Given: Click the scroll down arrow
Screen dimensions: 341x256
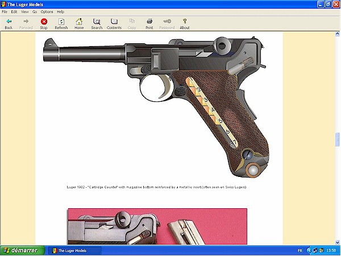Looking at the screenshot, I should pos(337,242).
